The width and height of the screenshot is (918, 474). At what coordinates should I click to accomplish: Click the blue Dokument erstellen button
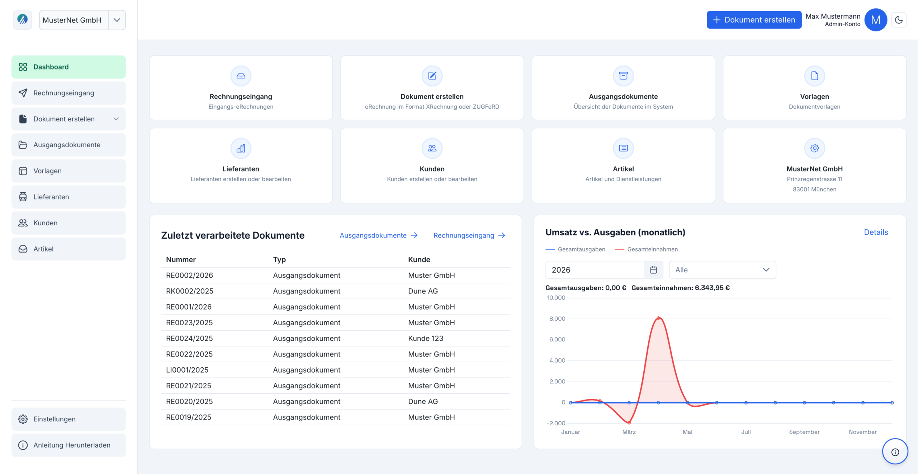(x=754, y=20)
